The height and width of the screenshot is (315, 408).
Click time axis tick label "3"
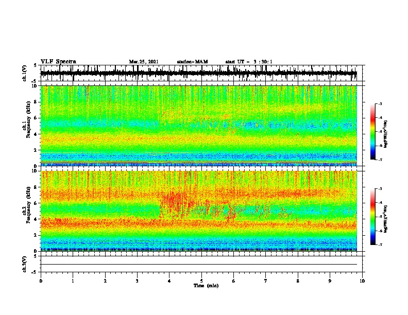pos(137,281)
